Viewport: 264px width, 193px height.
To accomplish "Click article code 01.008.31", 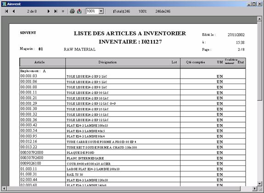I will point(28,174).
